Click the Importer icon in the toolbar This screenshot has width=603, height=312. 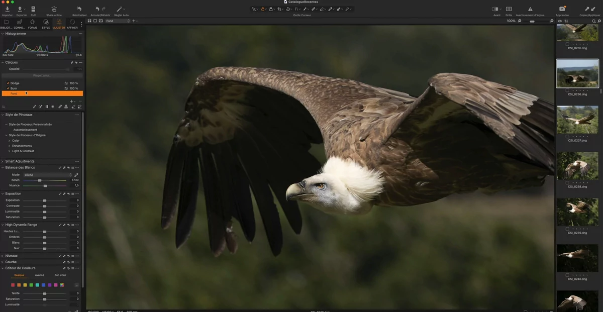coord(7,9)
